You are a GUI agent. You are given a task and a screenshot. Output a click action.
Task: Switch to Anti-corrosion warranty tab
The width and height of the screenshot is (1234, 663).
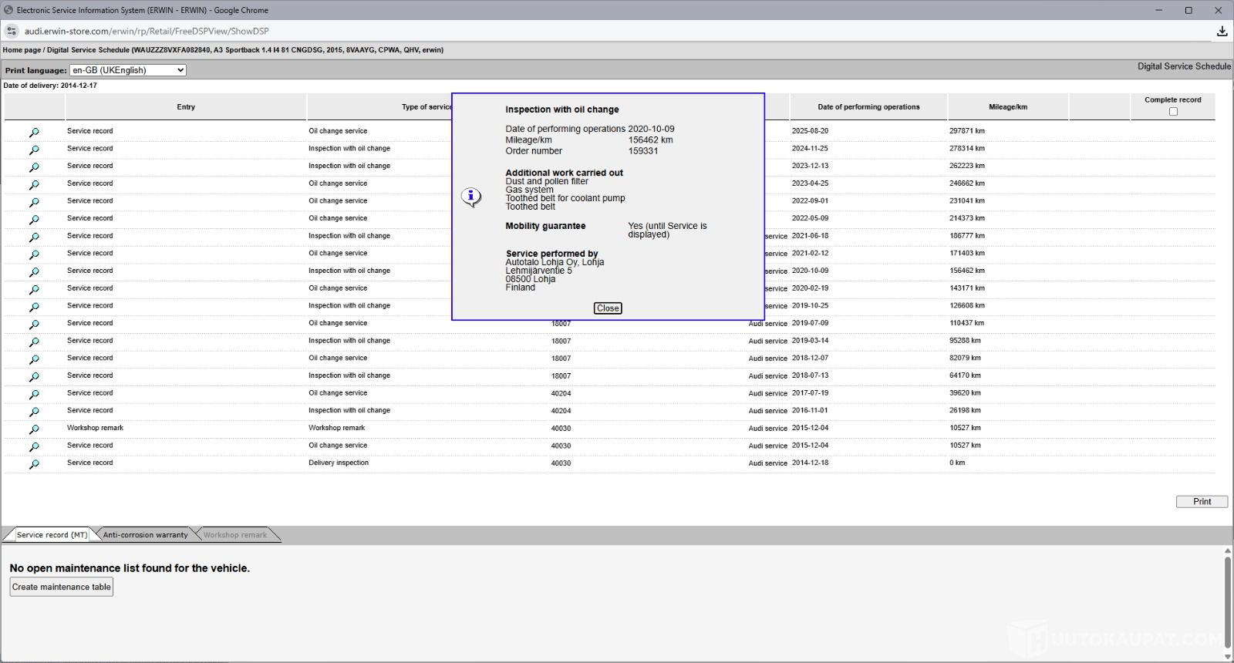[145, 535]
